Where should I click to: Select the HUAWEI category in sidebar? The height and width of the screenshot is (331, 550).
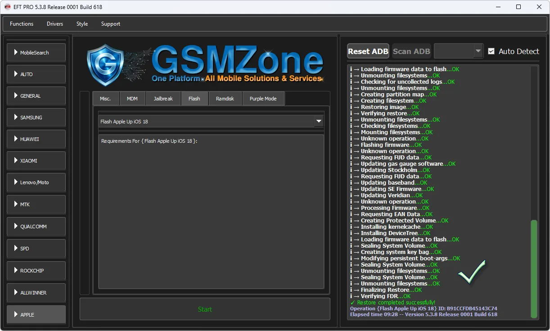pos(36,139)
